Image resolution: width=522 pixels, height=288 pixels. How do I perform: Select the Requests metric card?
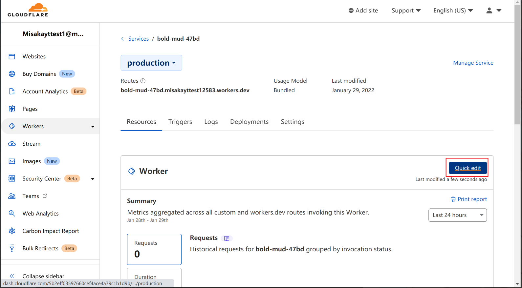(154, 249)
